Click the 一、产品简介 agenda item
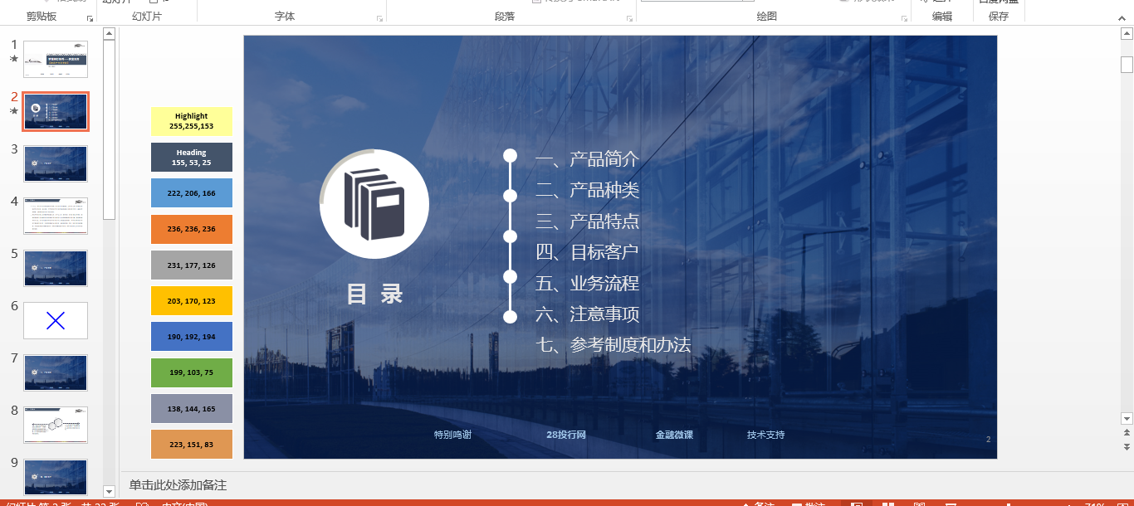Image resolution: width=1134 pixels, height=506 pixels. pos(588,159)
